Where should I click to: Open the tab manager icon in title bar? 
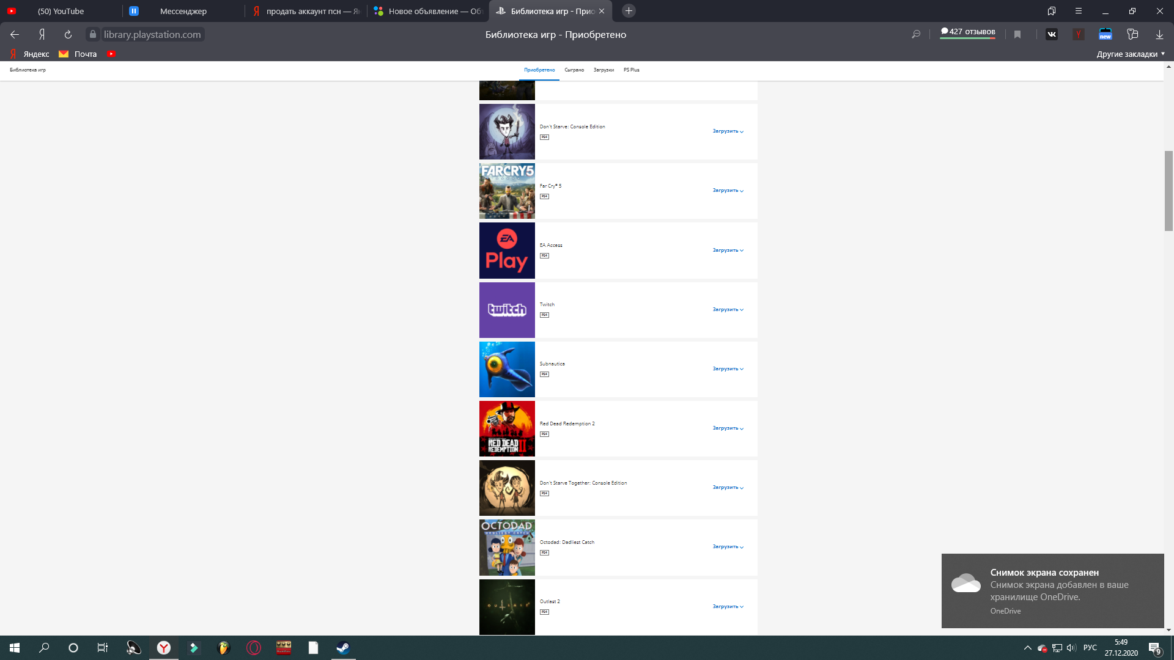[x=1052, y=11]
